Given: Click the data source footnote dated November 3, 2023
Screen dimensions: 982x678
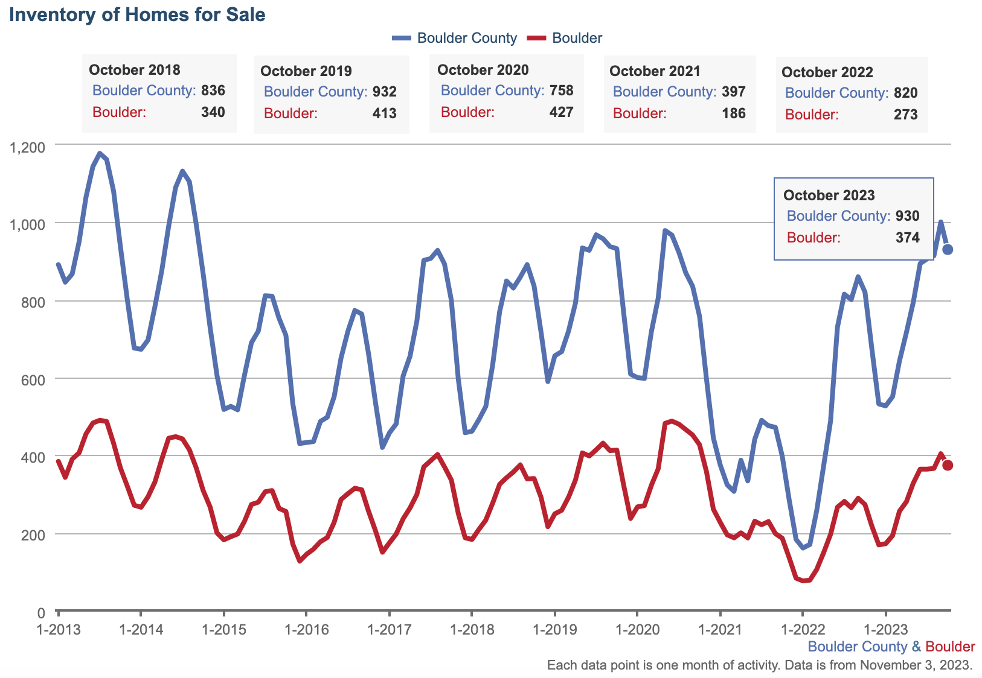Looking at the screenshot, I should pos(760,665).
